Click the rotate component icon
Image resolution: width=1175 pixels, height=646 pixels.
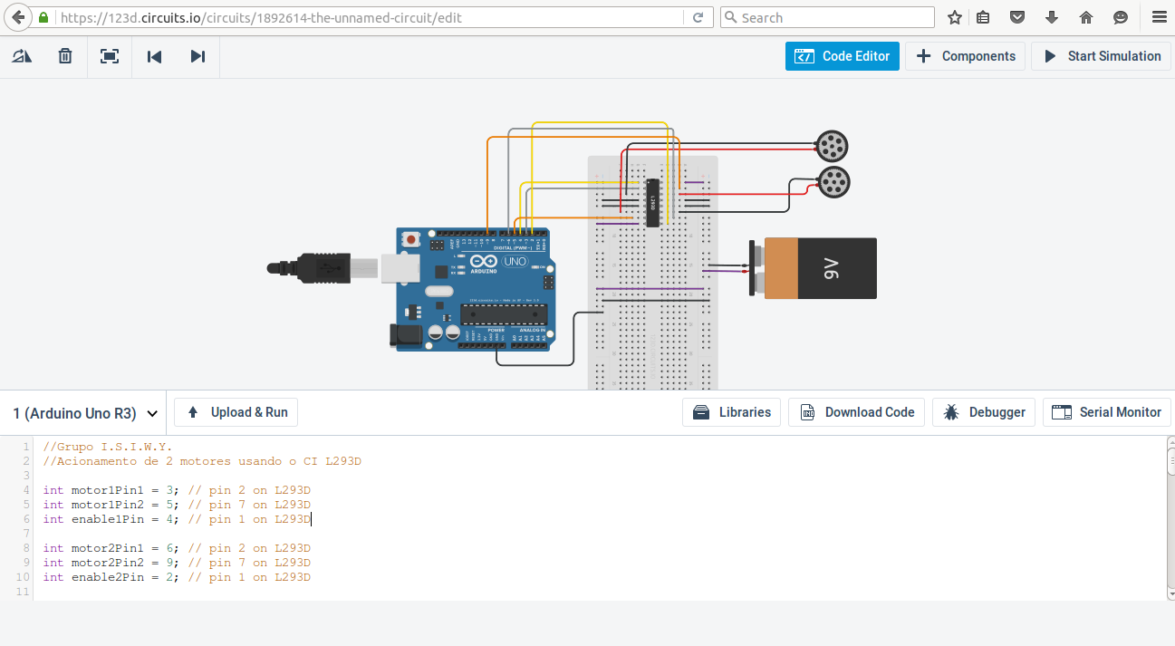[22, 56]
